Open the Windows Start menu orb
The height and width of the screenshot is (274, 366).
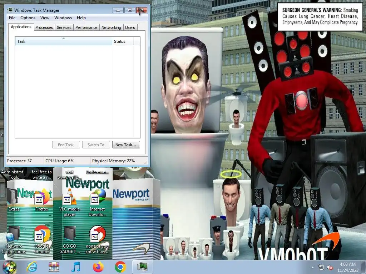(x=9, y=267)
